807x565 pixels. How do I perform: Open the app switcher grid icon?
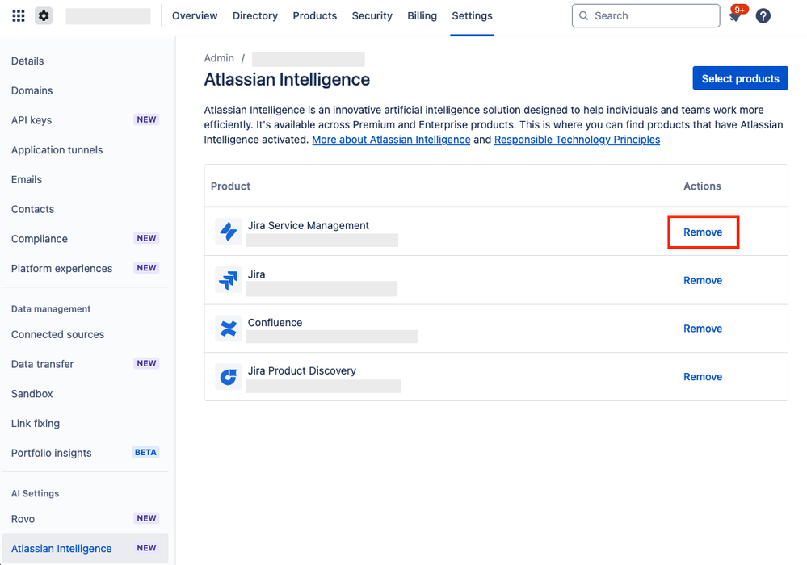[x=19, y=16]
